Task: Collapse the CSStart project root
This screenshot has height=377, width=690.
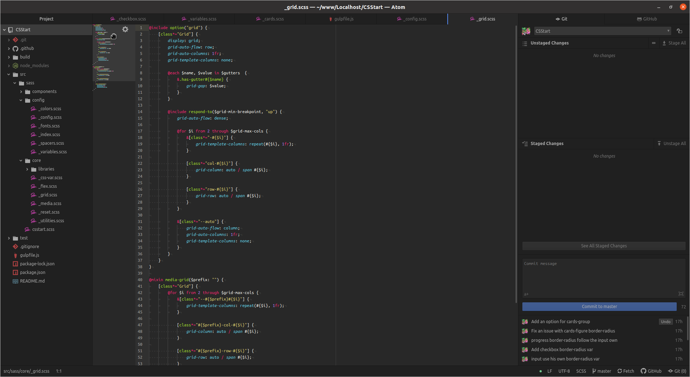Action: tap(4, 30)
